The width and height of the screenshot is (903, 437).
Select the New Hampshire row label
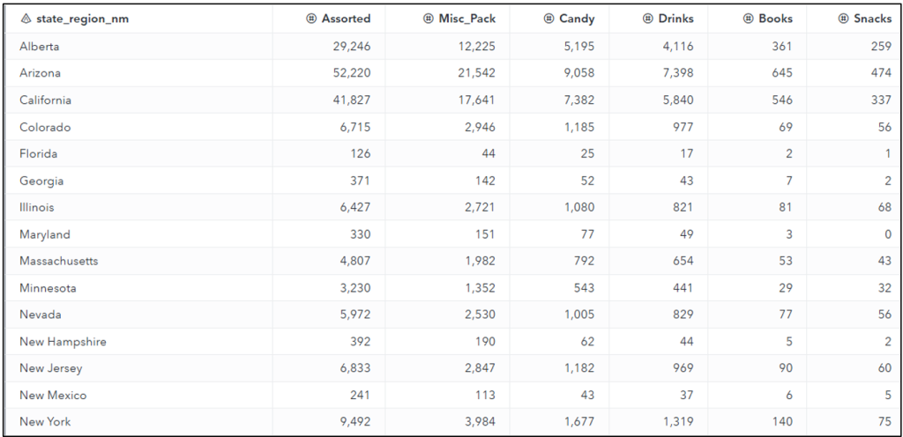click(x=63, y=342)
